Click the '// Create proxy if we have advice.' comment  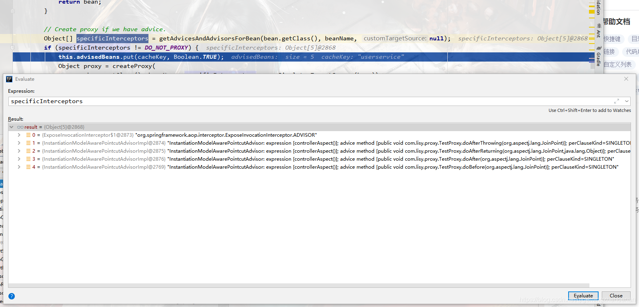[x=105, y=29]
